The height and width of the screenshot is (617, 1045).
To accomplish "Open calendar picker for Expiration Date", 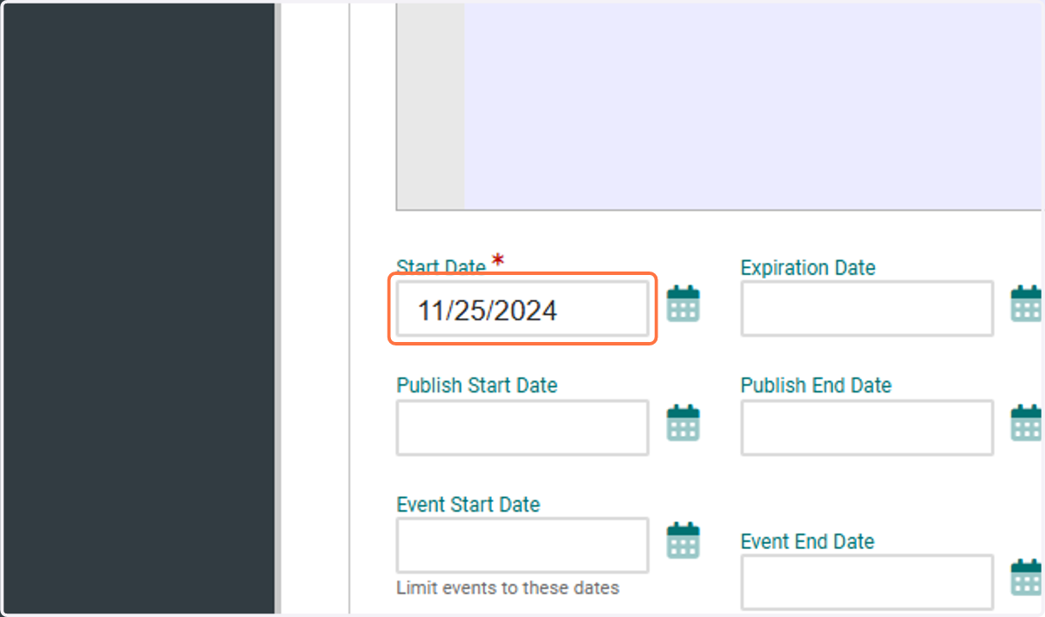I will [1026, 304].
